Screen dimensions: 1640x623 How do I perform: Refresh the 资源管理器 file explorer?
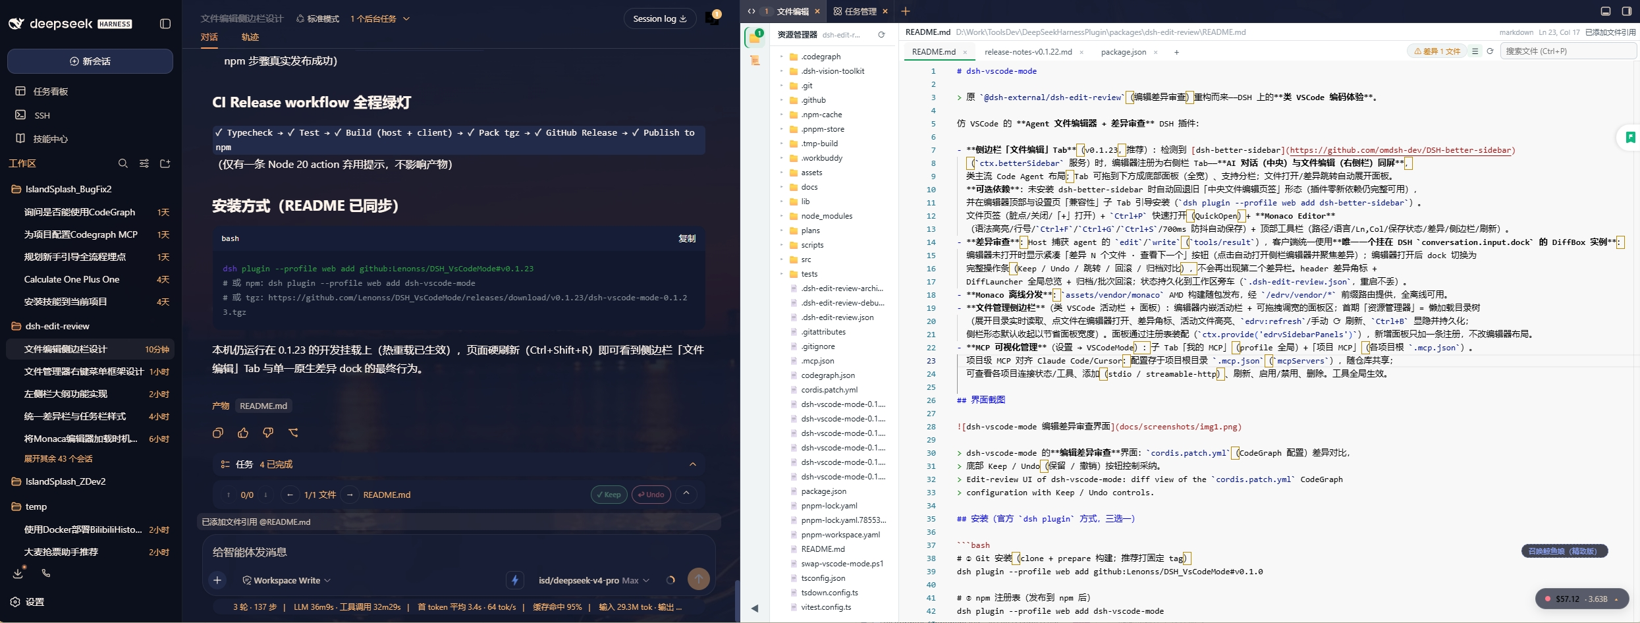[x=881, y=35]
